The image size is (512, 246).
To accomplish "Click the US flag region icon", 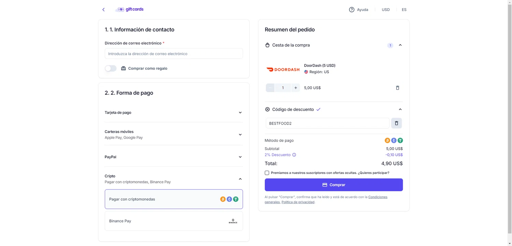I will [306, 72].
